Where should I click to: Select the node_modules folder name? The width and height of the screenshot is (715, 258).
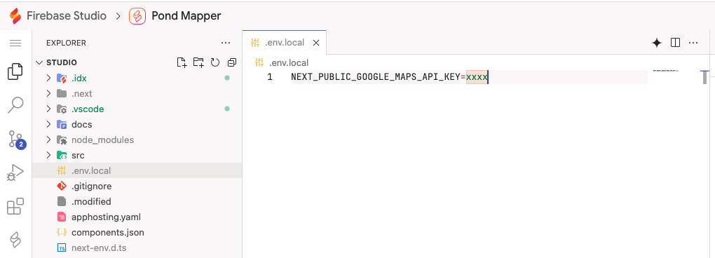pyautogui.click(x=102, y=140)
